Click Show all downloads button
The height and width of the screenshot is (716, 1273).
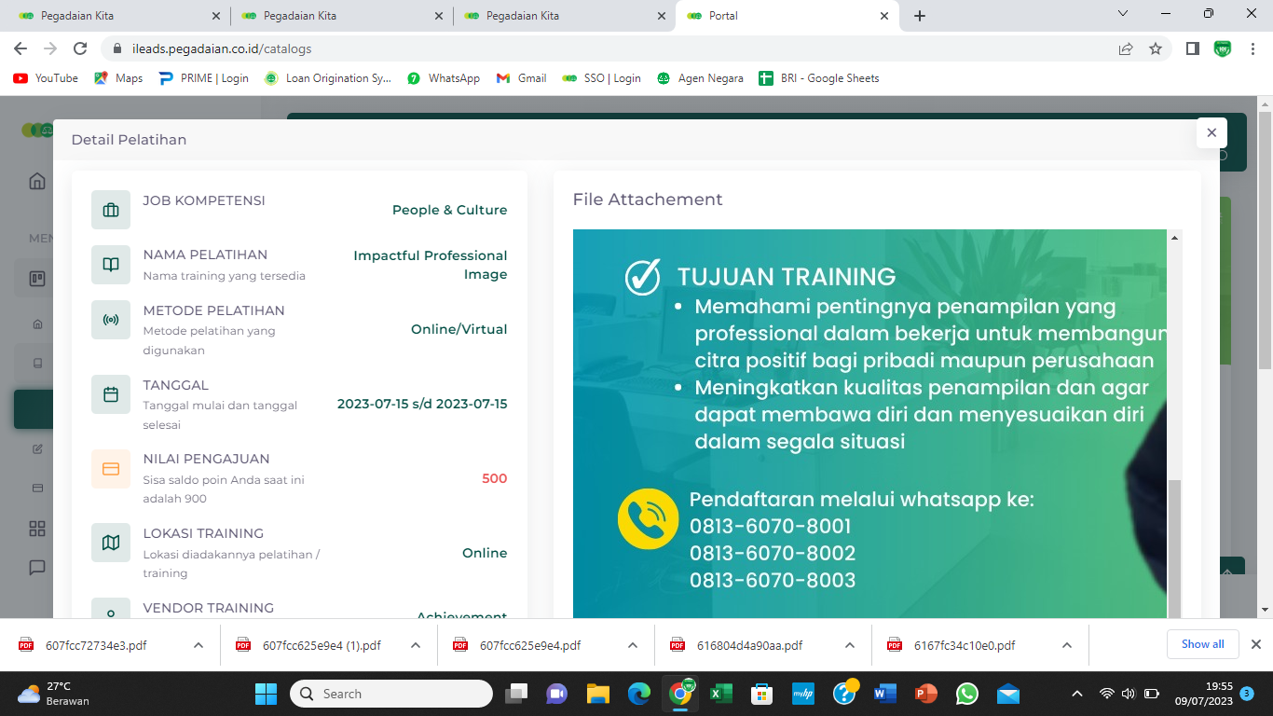point(1202,644)
